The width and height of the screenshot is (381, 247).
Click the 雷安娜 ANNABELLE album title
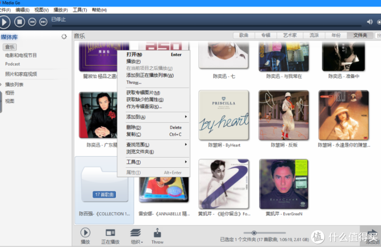[x=164, y=214]
